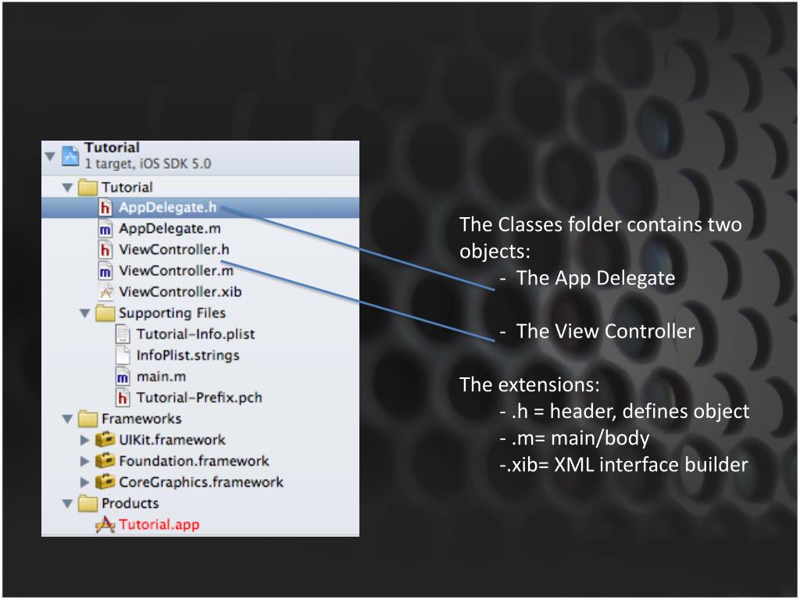Viewport: 800px width, 600px height.
Task: Collapse the Frameworks group triangle
Action: pos(67,419)
